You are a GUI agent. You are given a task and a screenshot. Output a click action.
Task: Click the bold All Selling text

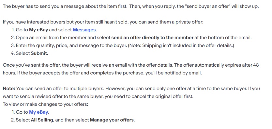pos(42,120)
